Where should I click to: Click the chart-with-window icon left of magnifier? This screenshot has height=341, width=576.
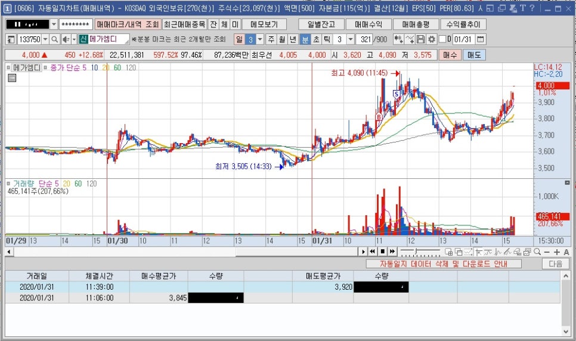click(x=527, y=252)
